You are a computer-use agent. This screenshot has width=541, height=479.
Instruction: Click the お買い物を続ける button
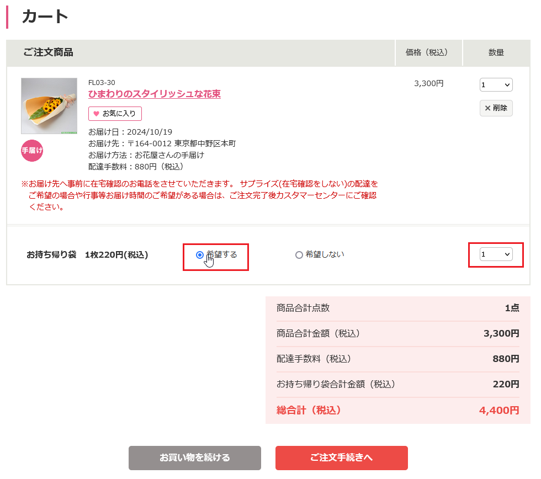(x=194, y=457)
